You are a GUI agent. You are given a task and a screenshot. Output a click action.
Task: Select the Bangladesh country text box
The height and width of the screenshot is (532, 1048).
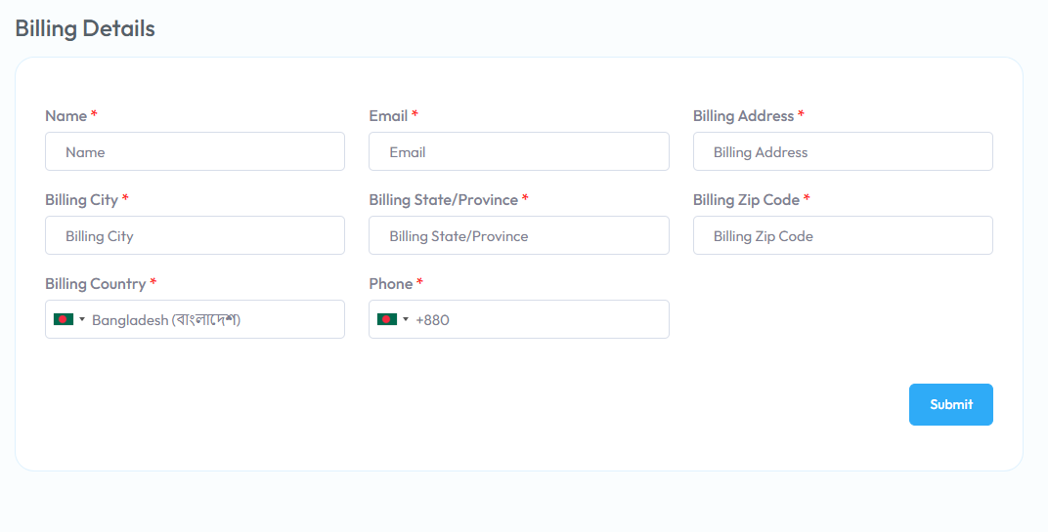(x=196, y=319)
